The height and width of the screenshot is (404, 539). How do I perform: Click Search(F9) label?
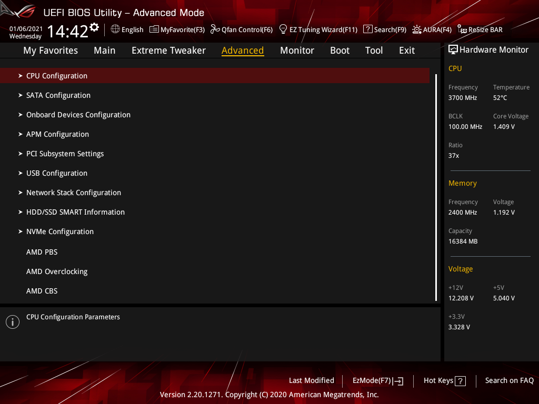click(390, 29)
